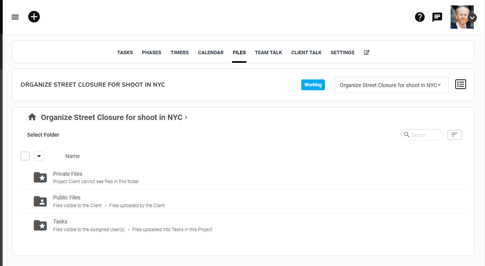Expand the profile dropdown arrow on avatar

[473, 17]
